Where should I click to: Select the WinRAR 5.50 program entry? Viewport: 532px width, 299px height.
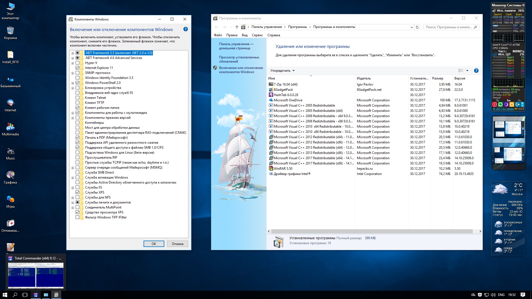tap(283, 169)
